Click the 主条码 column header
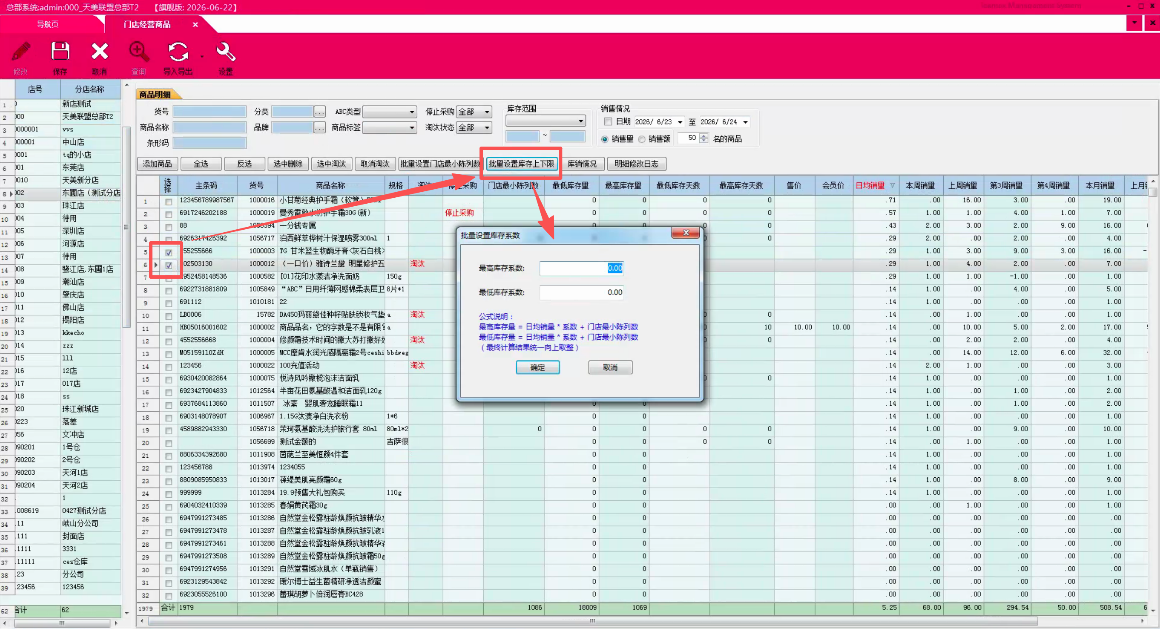This screenshot has width=1160, height=629. pyautogui.click(x=207, y=186)
